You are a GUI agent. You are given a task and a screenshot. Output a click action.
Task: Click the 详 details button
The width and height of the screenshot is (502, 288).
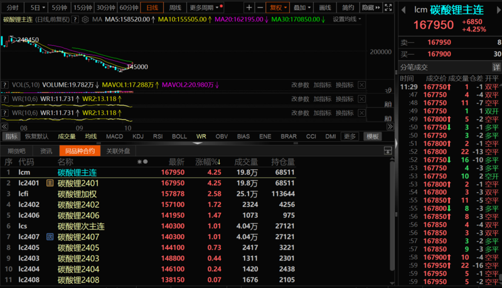click(496, 67)
